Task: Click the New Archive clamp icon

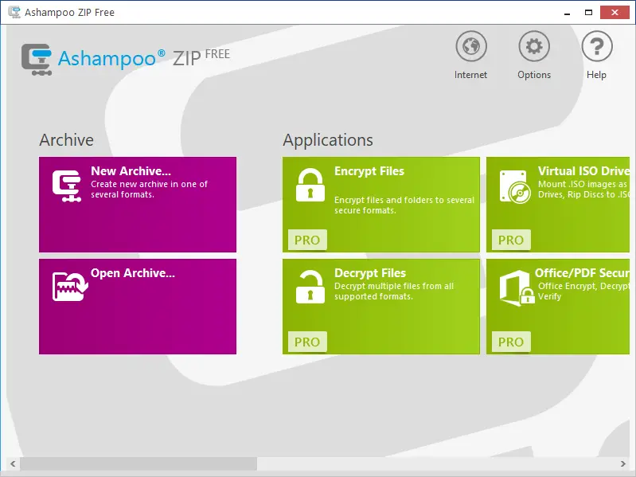Action: point(67,186)
